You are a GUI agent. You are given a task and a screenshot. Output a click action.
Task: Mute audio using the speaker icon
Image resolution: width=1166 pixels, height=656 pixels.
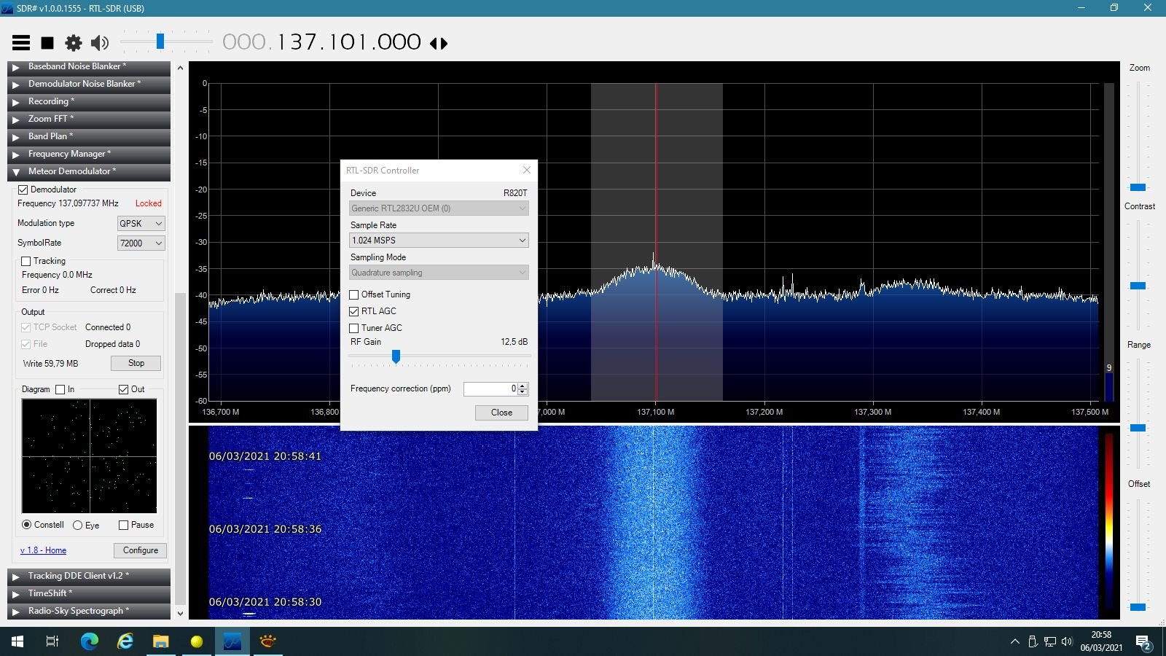100,43
